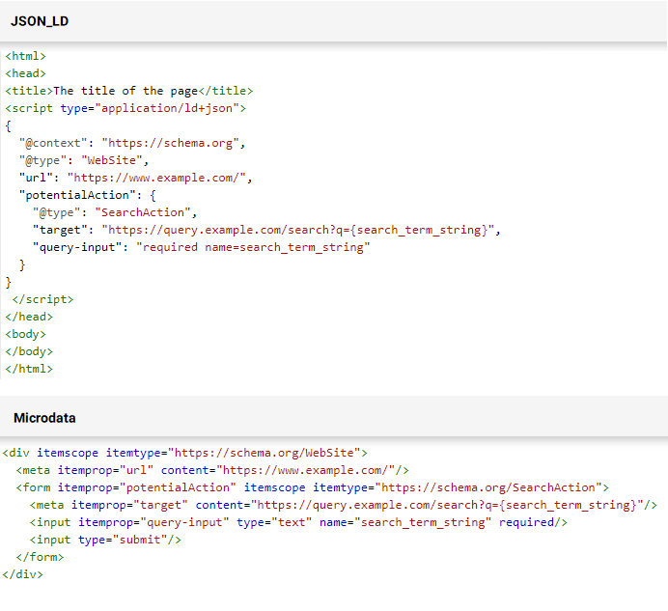Click the https://schema.org/SearchAction itemtype value
668x611 pixels.
[x=486, y=487]
